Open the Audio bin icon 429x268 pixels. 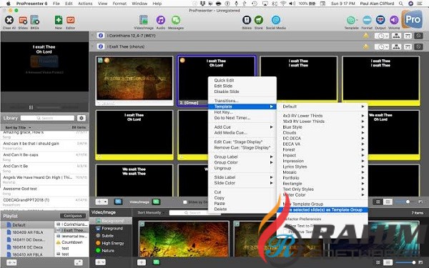(161, 20)
